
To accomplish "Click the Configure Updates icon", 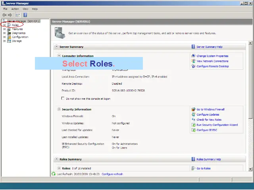I will coord(193,114).
